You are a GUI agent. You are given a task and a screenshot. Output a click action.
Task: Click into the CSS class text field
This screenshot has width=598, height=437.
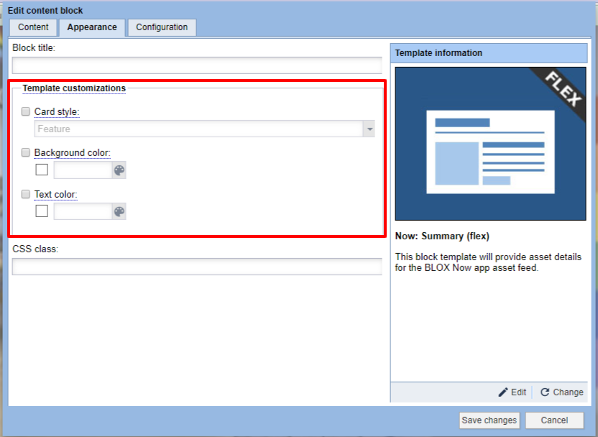[196, 267]
